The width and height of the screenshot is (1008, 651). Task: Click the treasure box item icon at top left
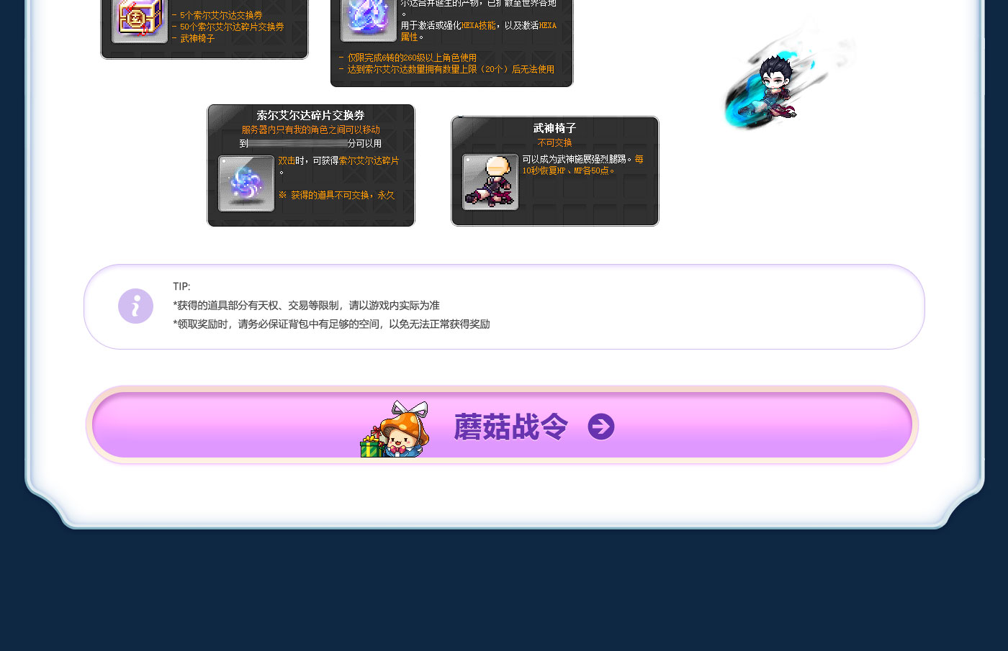pos(140,19)
